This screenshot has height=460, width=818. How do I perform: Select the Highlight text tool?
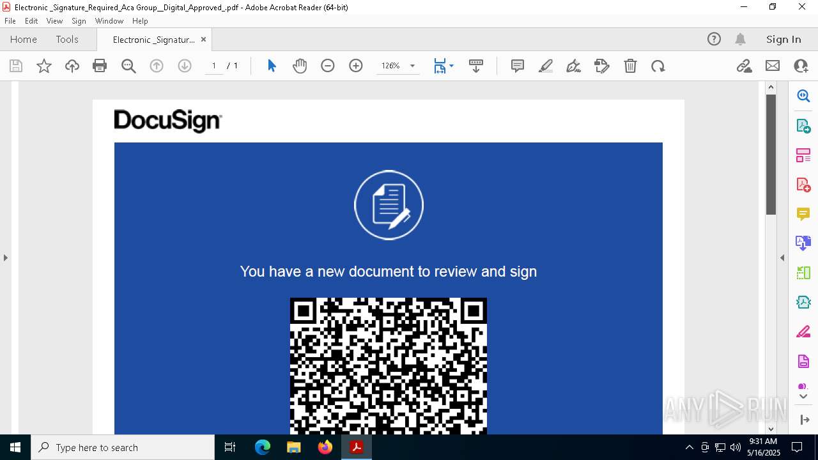pyautogui.click(x=546, y=66)
